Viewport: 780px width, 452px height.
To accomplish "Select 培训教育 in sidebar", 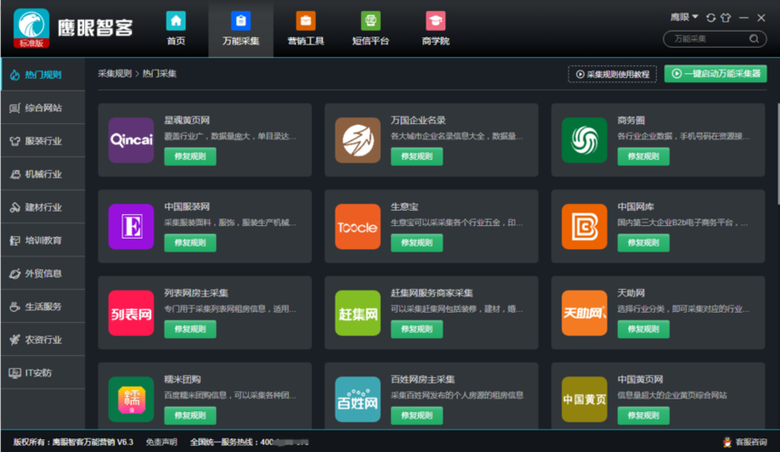I will (x=43, y=240).
